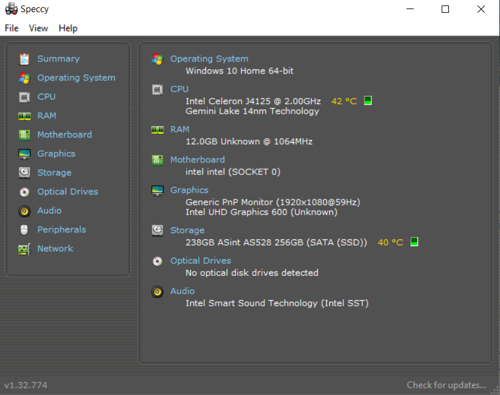500x395 pixels.
Task: Click RAM heading link in summary
Action: pos(180,129)
